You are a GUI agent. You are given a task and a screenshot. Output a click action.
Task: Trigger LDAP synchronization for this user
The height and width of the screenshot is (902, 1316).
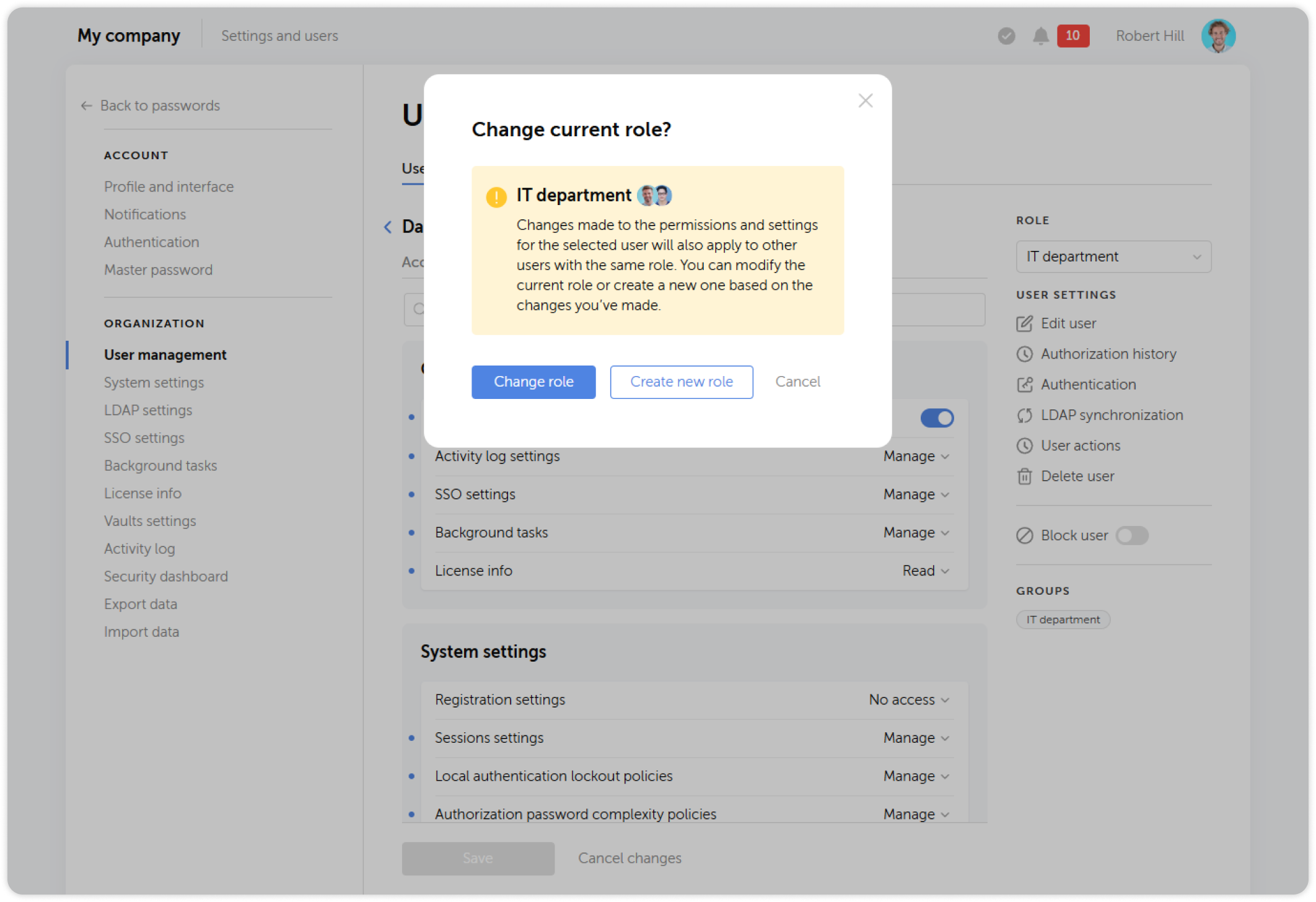coord(1025,415)
